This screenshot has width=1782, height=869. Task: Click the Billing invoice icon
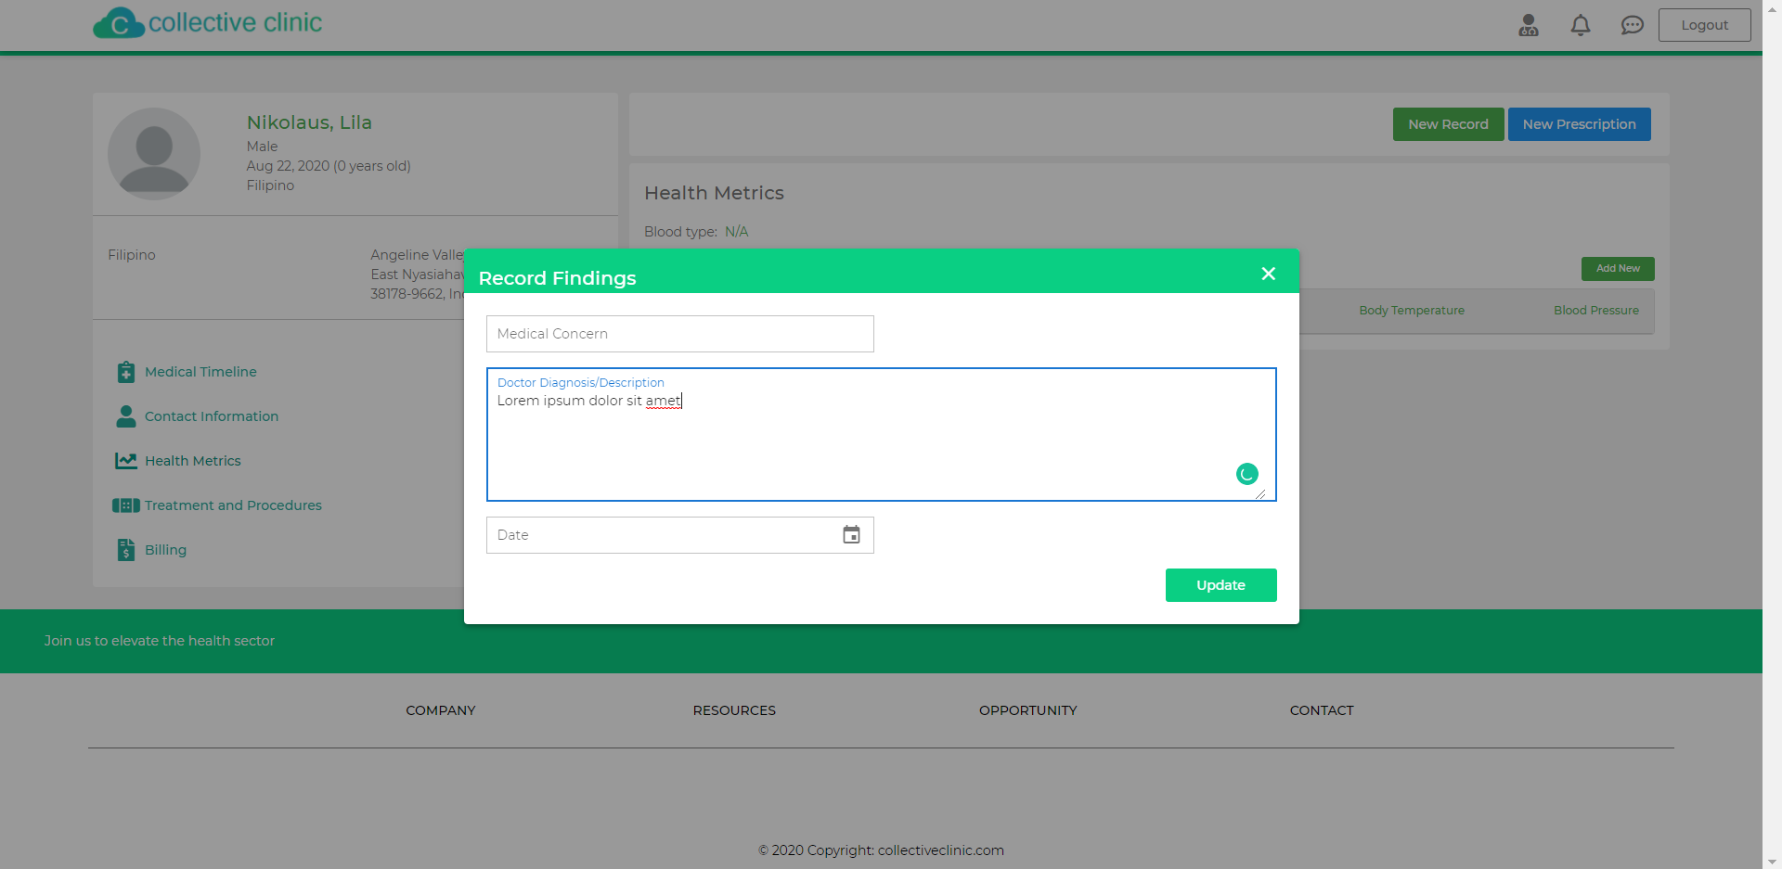[126, 550]
